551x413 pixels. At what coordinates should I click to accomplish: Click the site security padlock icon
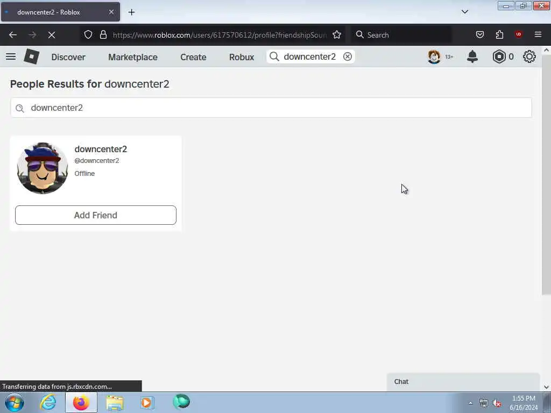tap(103, 34)
